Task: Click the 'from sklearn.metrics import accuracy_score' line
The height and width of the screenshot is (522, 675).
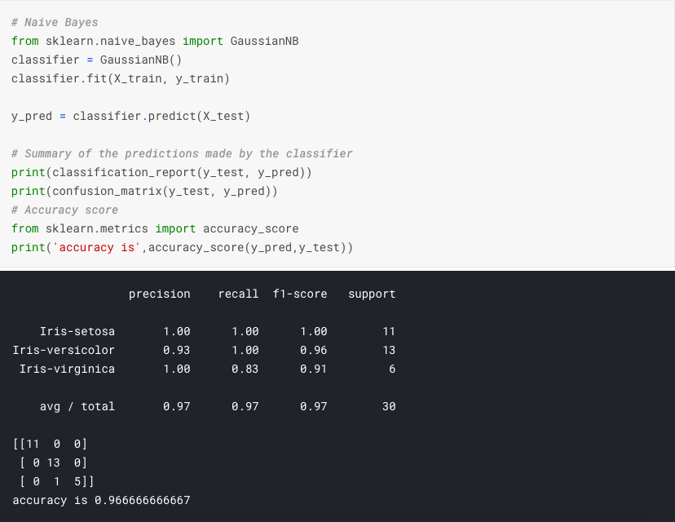Action: tap(155, 228)
